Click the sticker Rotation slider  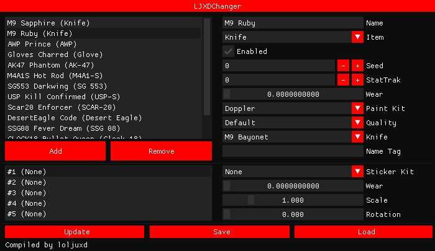pyautogui.click(x=293, y=214)
